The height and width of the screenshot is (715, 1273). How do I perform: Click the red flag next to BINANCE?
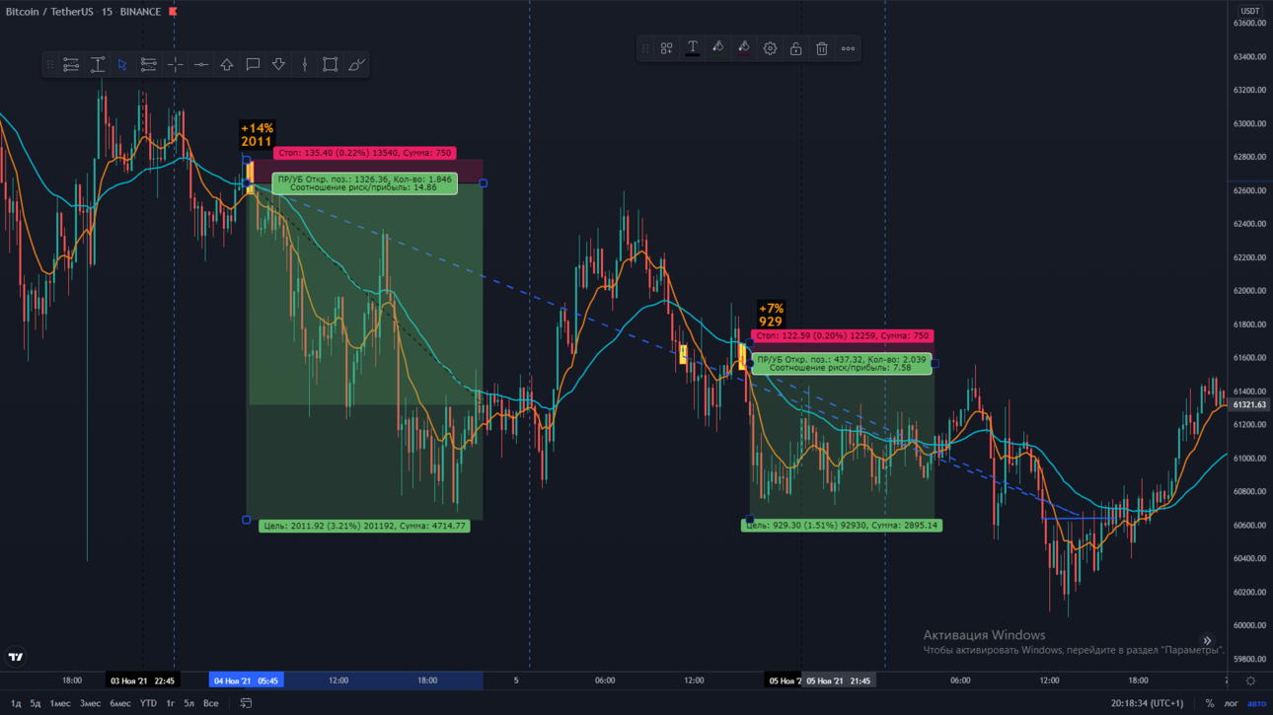point(173,12)
